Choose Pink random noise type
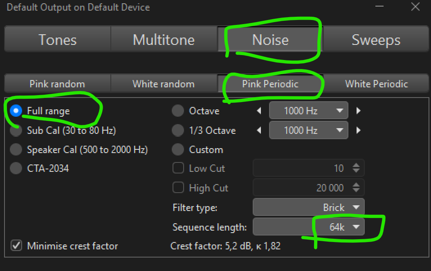Viewport: 431px width, 271px height. point(57,84)
